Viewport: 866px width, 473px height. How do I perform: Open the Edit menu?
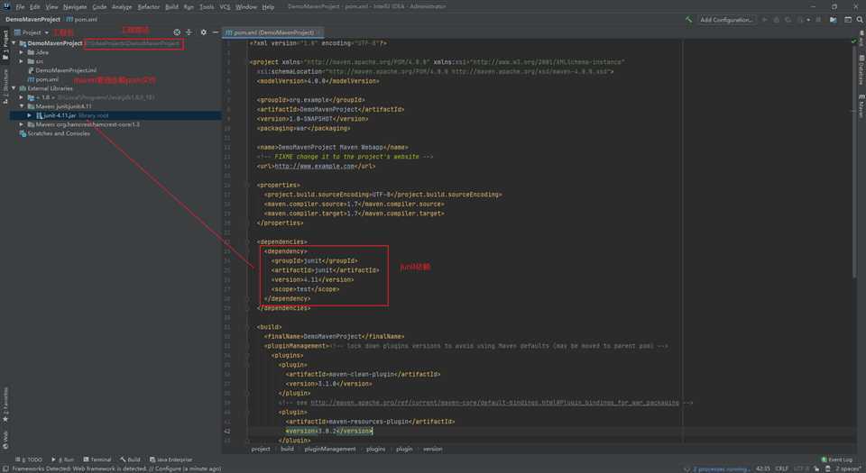click(35, 6)
